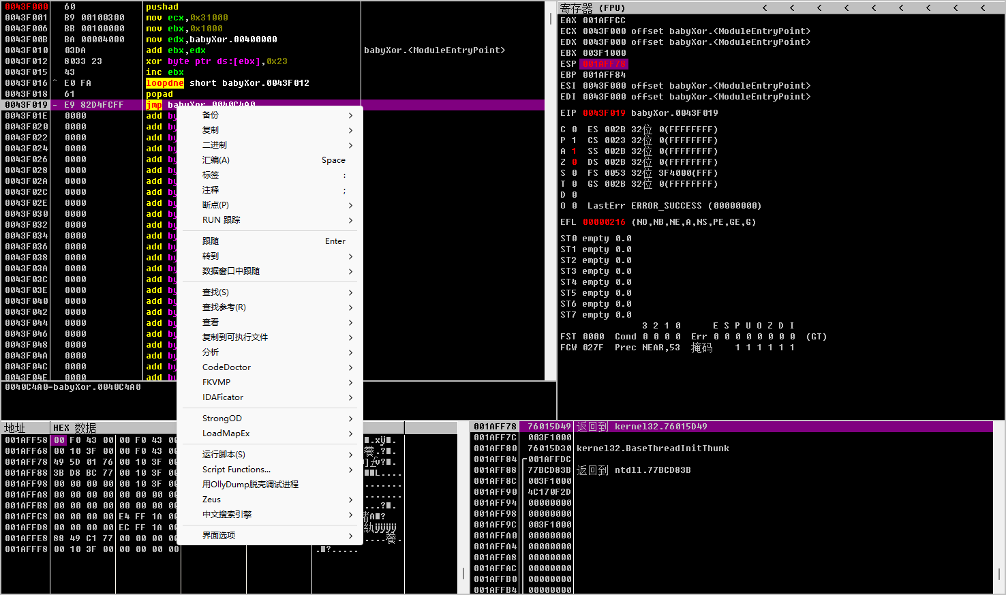Select EAX register value 001AFFCC
The image size is (1006, 595).
coord(604,20)
